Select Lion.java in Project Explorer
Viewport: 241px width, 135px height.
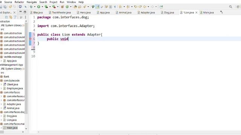click(x=12, y=120)
